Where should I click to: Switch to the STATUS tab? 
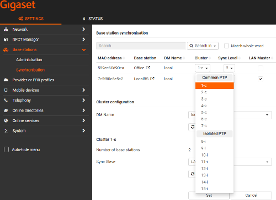pos(93,19)
